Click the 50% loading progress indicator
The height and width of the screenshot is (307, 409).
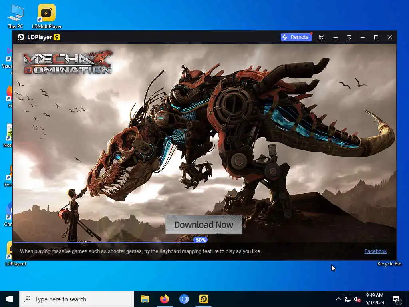coord(201,240)
